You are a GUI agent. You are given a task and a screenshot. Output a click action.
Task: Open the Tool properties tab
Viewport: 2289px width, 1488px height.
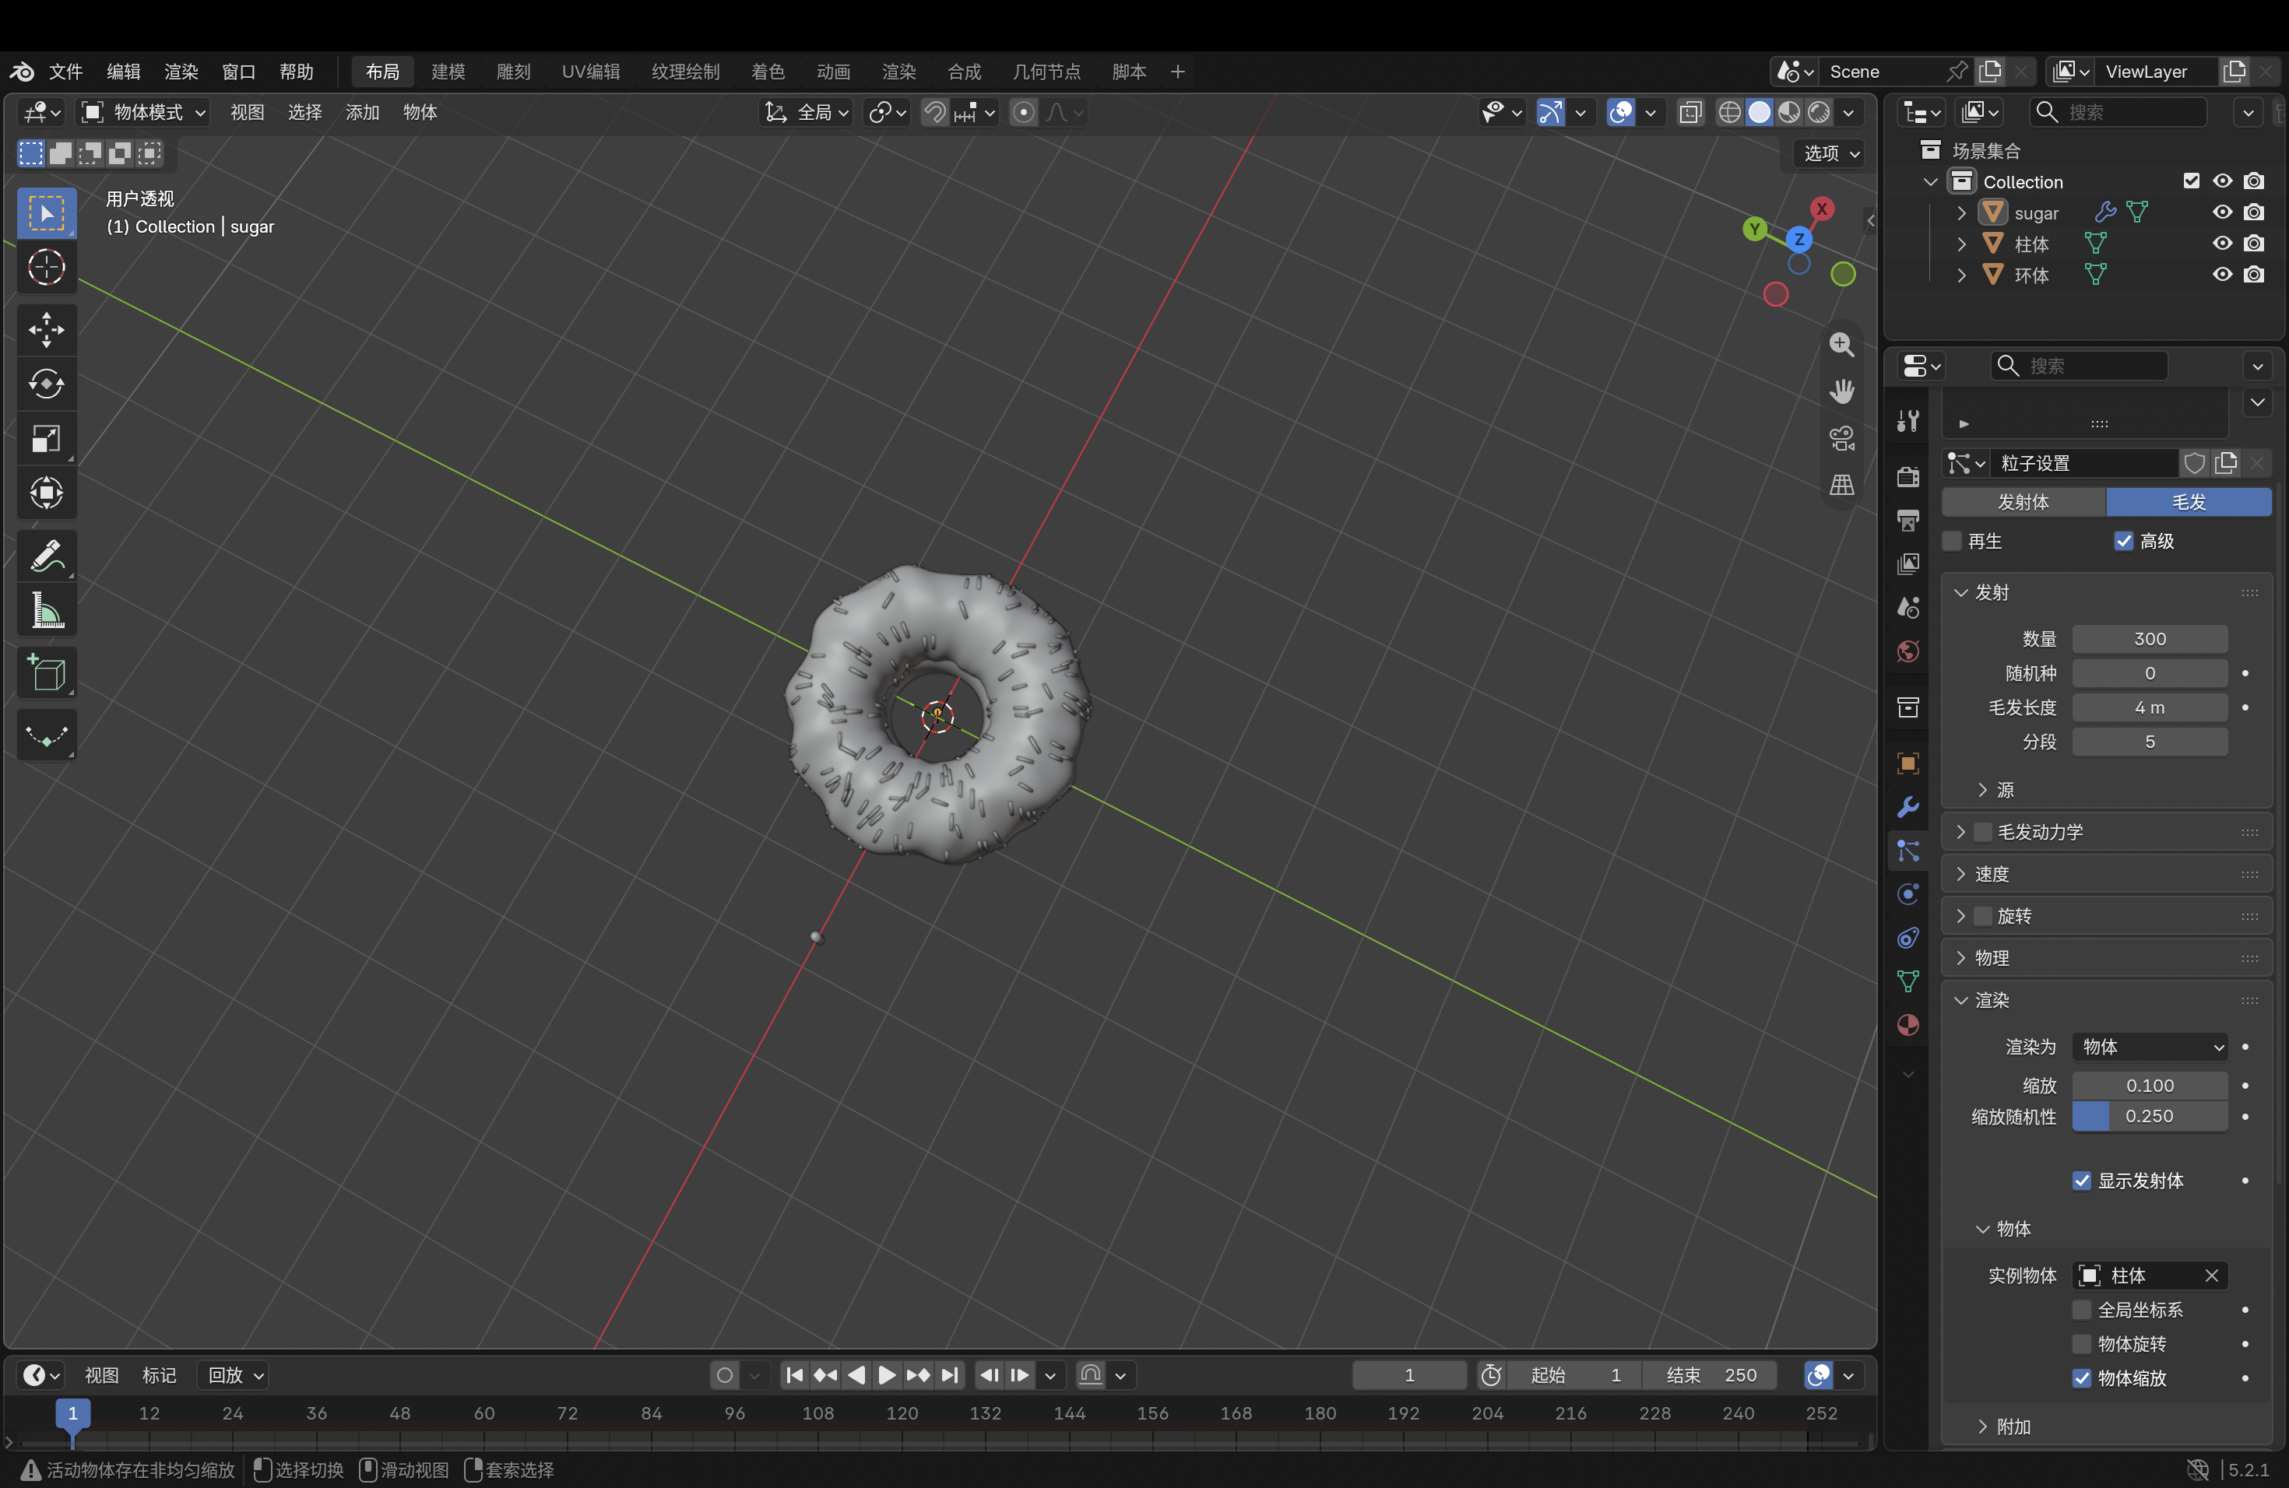1908,421
